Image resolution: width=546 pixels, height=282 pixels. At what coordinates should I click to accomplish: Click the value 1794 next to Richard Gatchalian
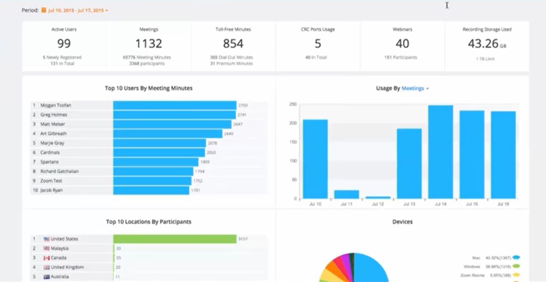point(200,171)
